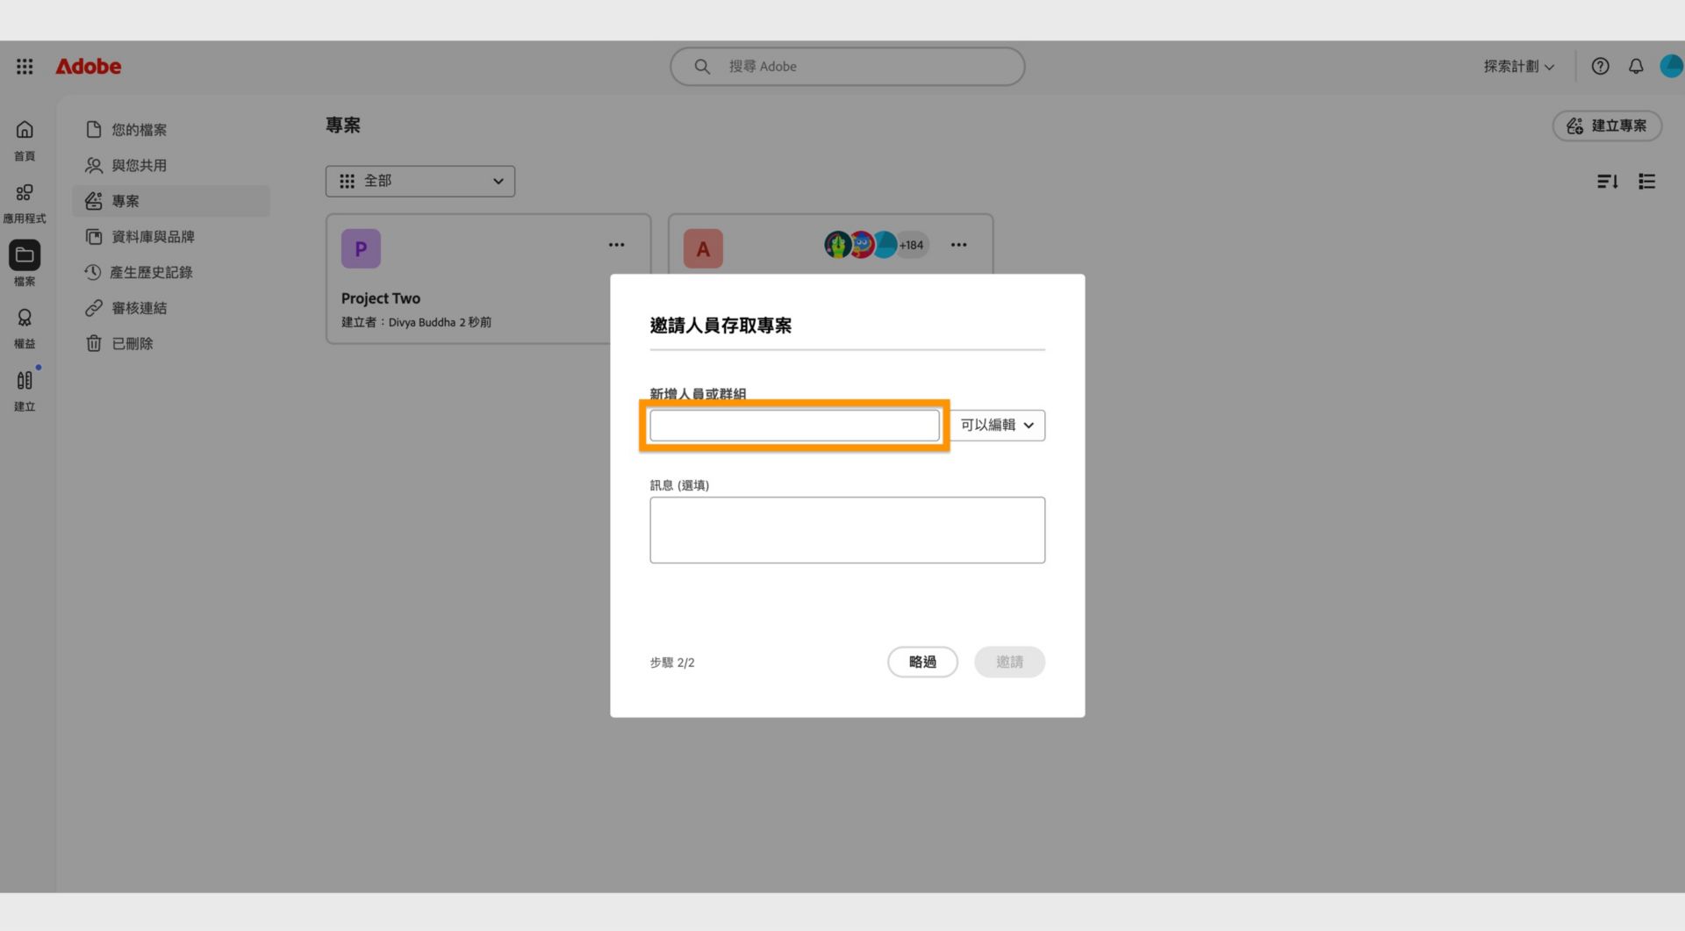Click the 邀請人員存取專案 dialog title
Viewport: 1685px width, 931px height.
point(721,326)
